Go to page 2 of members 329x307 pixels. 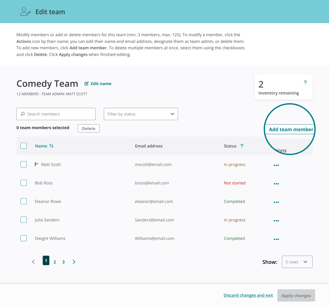point(55,262)
